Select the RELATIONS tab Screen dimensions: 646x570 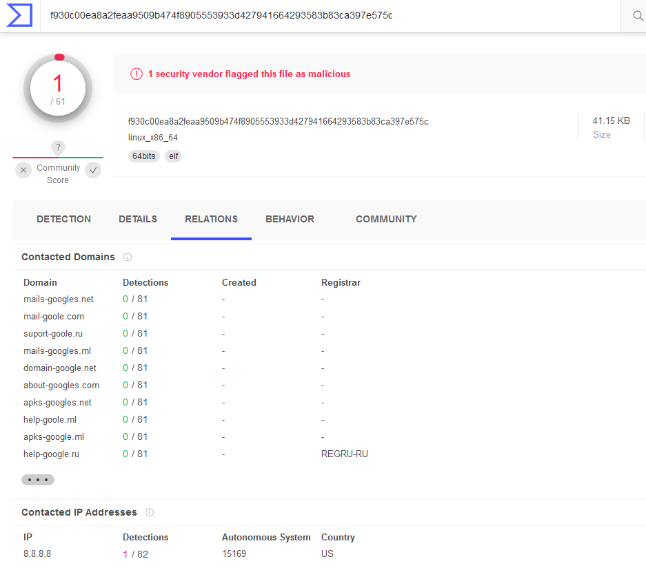212,219
